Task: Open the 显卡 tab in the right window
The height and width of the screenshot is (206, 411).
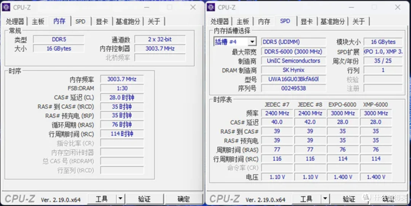Action: pos(307,21)
